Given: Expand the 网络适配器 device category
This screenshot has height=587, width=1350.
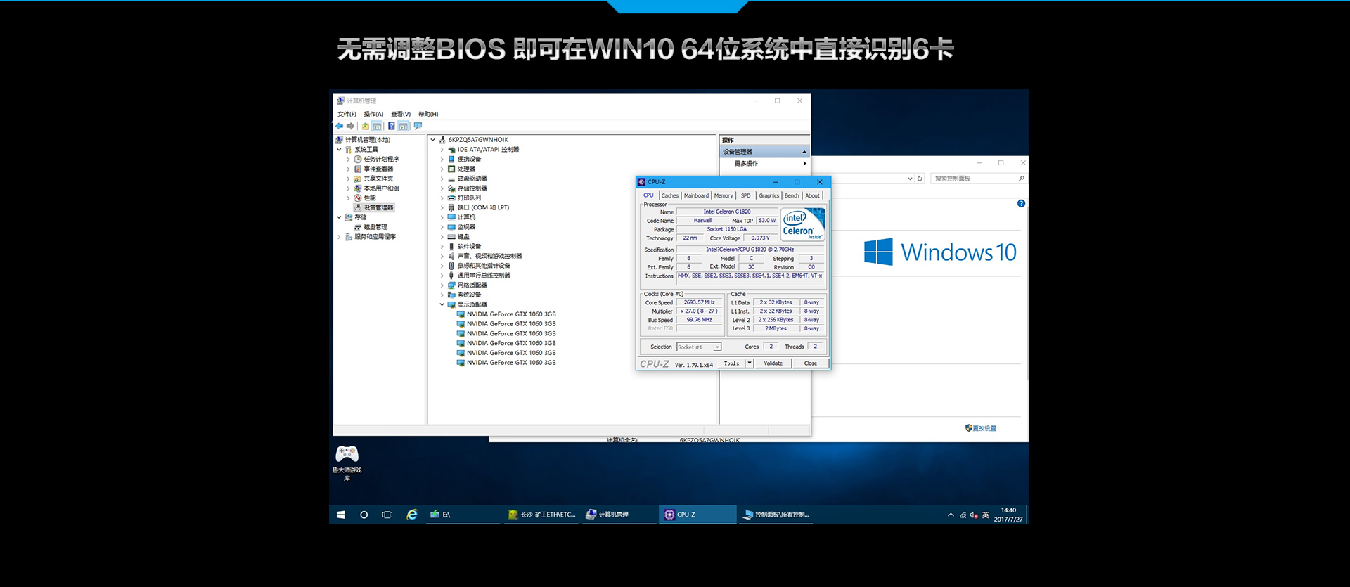Looking at the screenshot, I should [442, 285].
